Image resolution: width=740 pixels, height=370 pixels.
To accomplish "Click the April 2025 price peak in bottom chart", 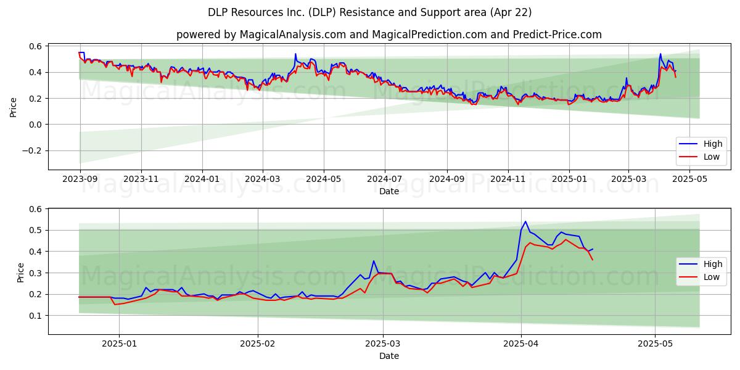I will coord(525,221).
